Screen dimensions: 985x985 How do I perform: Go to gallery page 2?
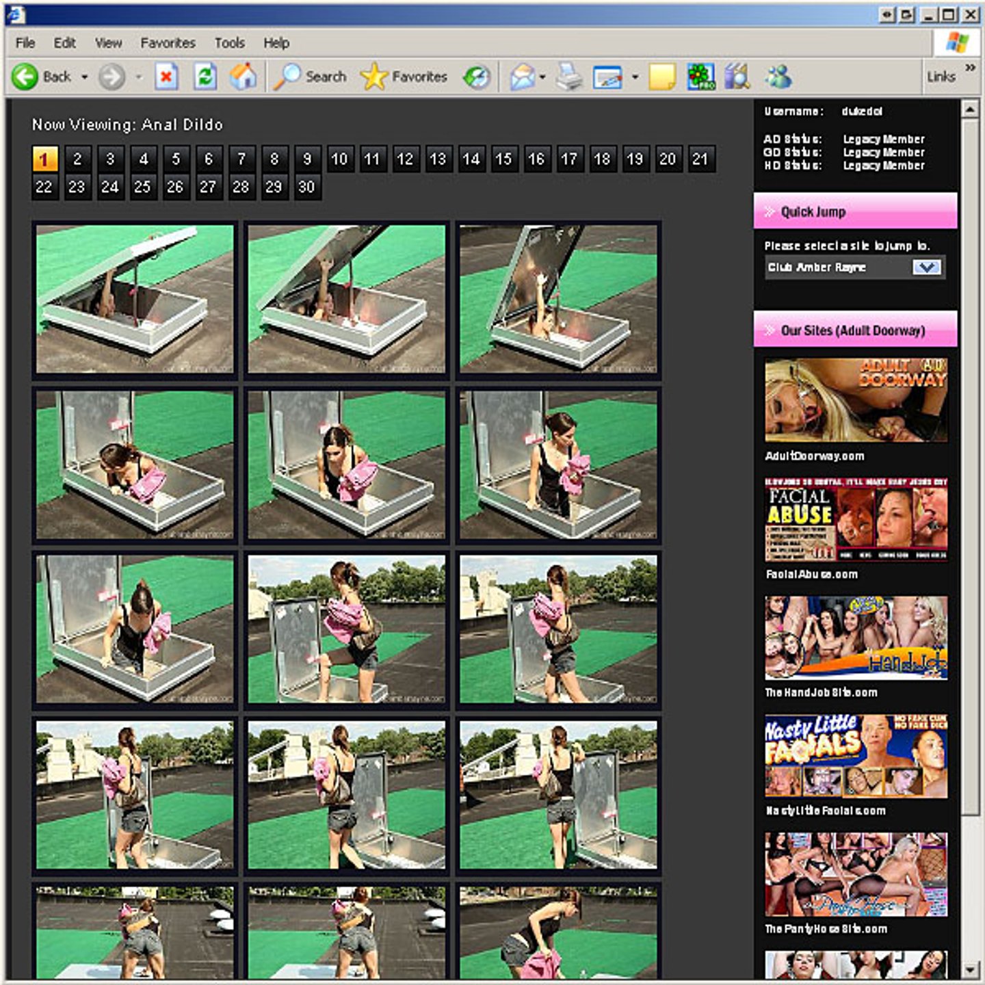pos(77,159)
